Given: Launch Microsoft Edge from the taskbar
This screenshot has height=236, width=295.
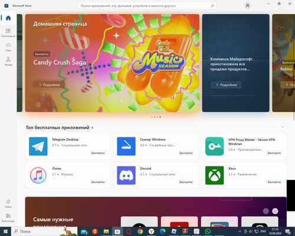Looking at the screenshot, I should 163,231.
